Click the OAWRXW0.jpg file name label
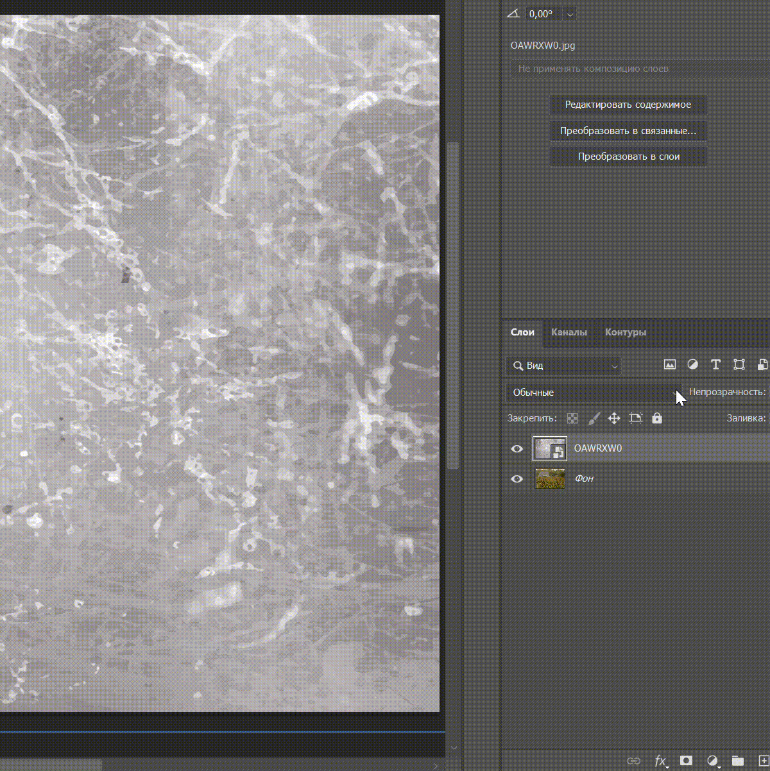 pyautogui.click(x=543, y=46)
